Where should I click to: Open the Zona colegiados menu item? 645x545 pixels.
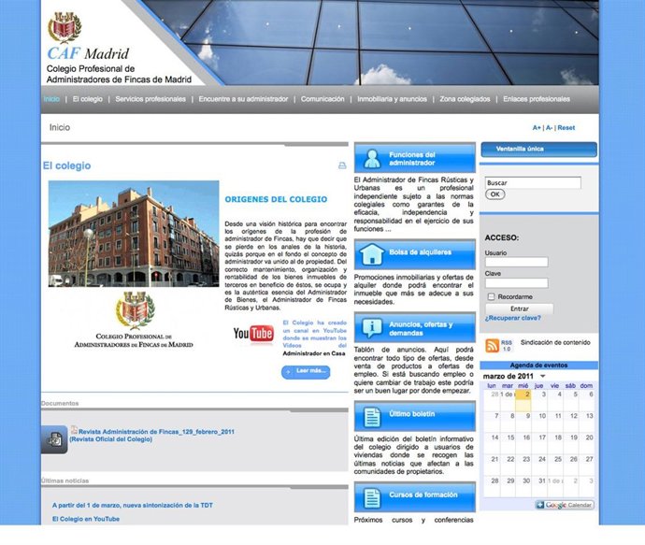click(x=465, y=99)
